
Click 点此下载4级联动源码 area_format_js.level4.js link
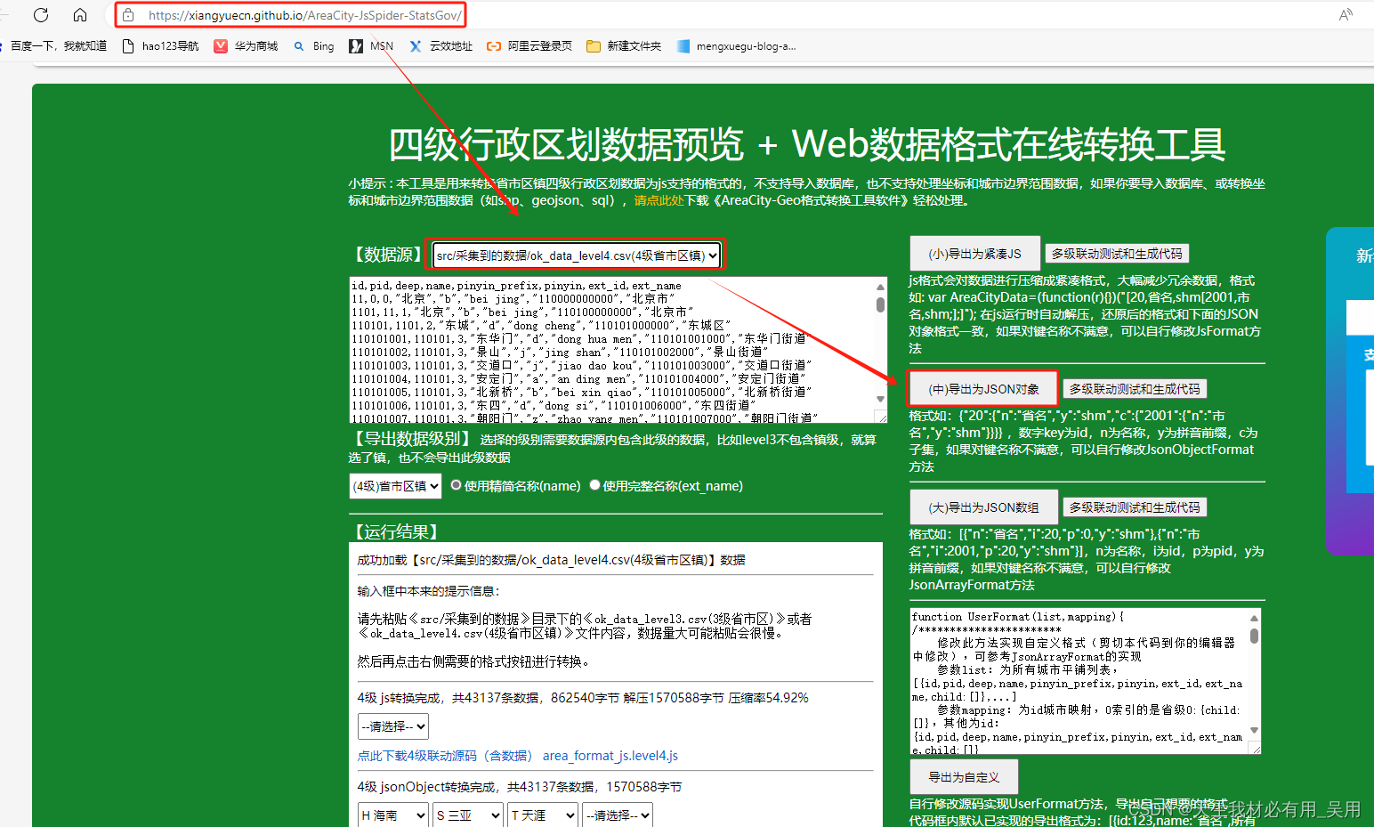pos(518,756)
